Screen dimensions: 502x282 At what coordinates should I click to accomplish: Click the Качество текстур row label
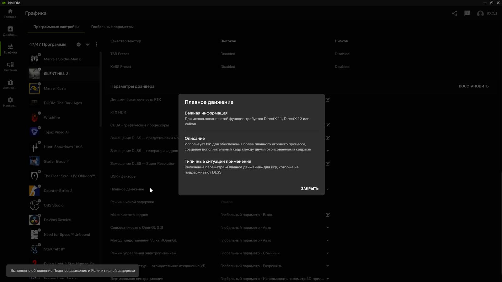[125, 41]
